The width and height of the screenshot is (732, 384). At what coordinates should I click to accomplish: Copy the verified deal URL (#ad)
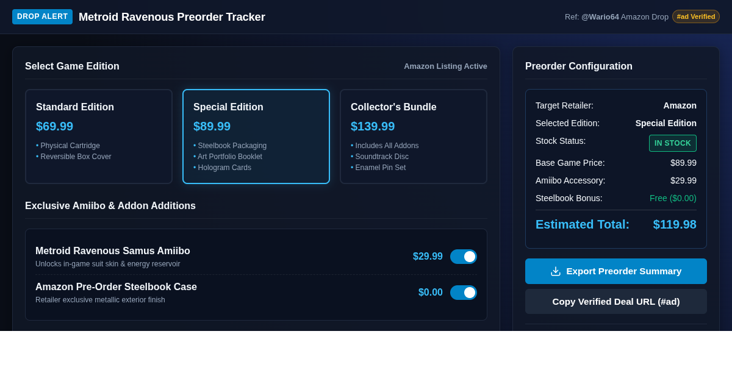coord(616,301)
